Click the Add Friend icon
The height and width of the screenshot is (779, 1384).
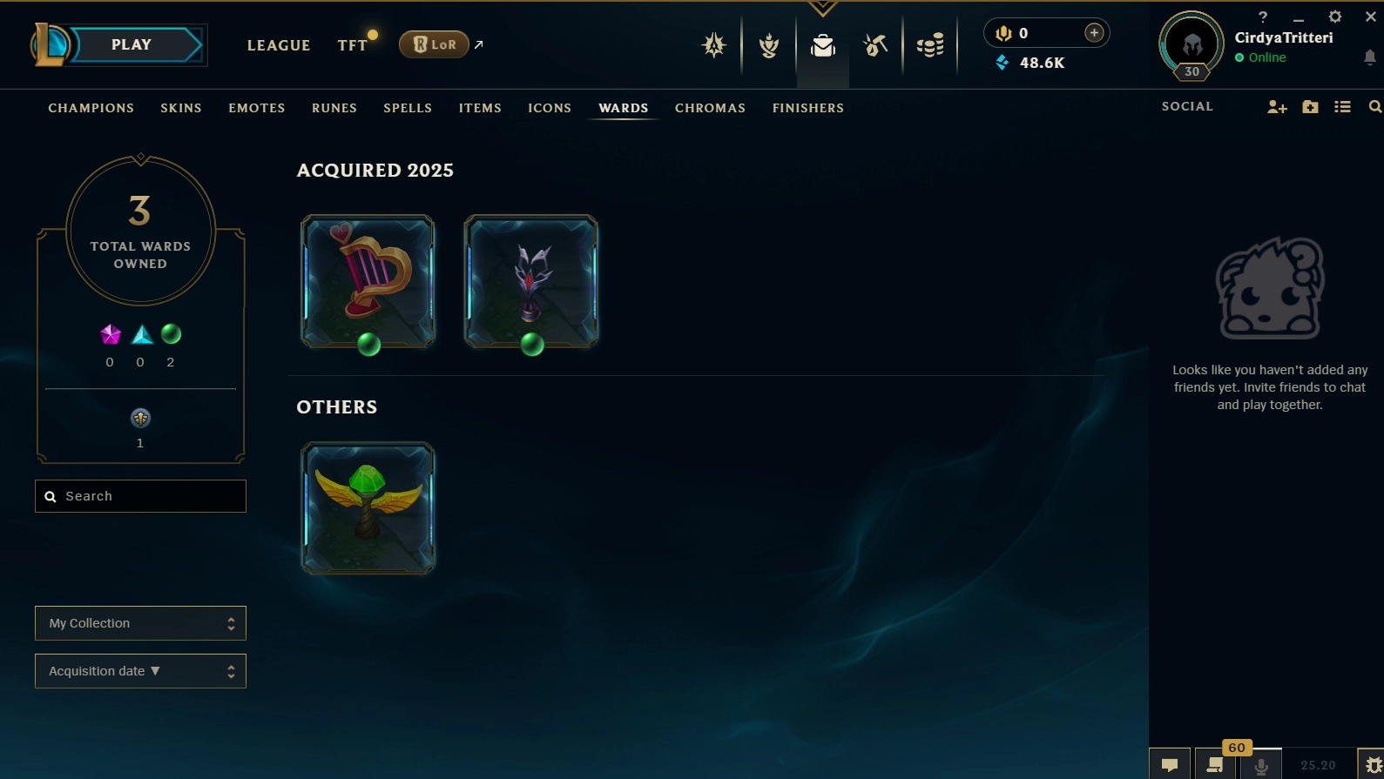tap(1277, 106)
